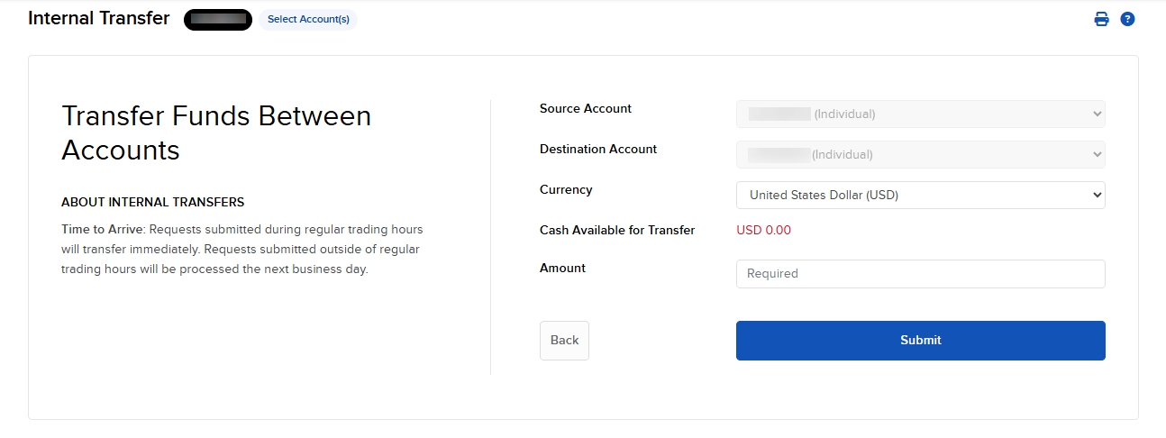
Task: Click the ABOUT INTERNAL TRANSFERS heading
Action: click(x=152, y=202)
